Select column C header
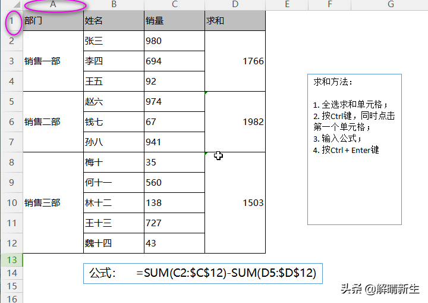 (174, 5)
